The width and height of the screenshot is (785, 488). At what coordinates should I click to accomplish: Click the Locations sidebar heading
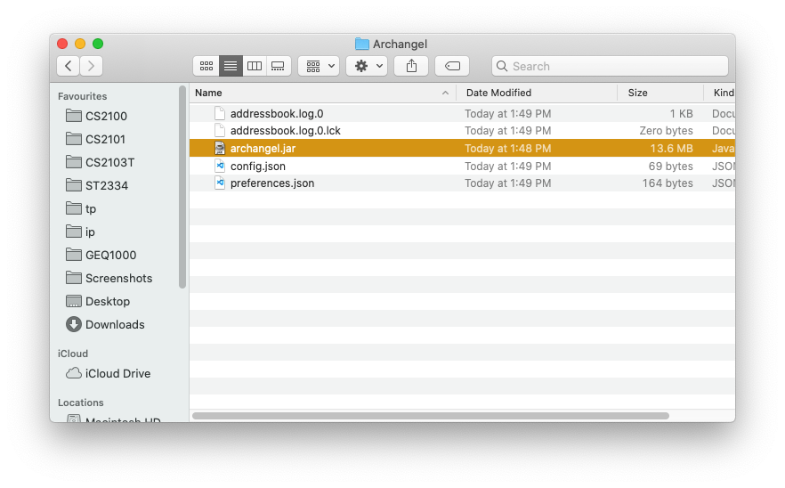81,403
